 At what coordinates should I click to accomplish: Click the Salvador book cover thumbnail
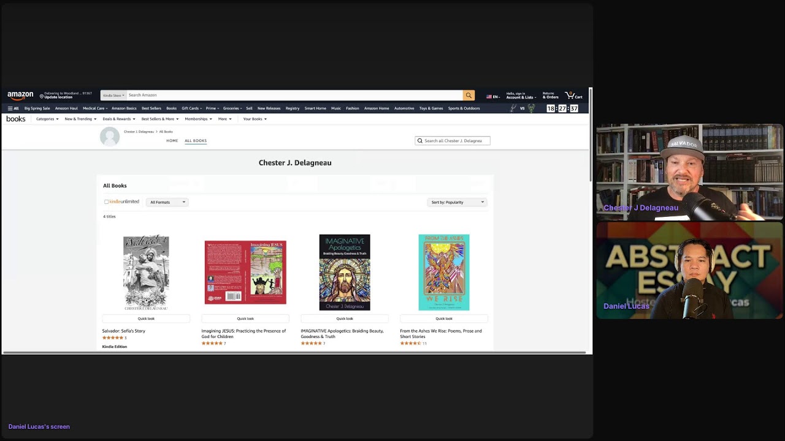point(146,273)
